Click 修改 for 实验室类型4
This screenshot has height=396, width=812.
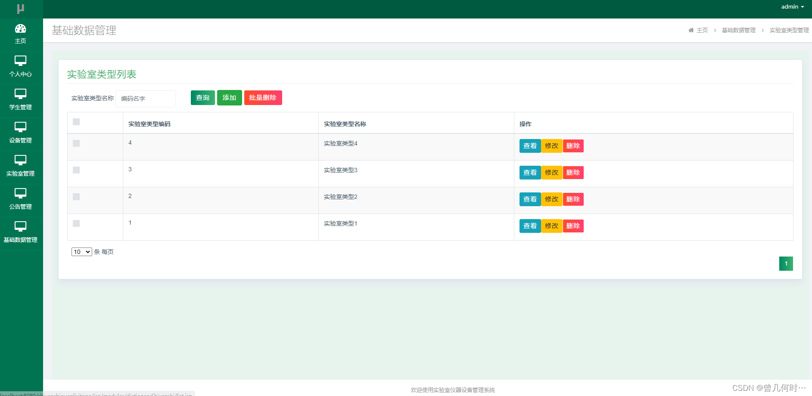(x=552, y=146)
